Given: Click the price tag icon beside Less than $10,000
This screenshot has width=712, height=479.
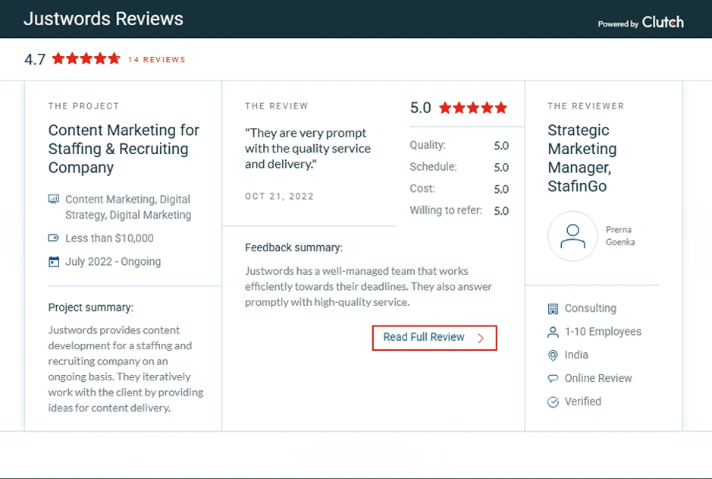Looking at the screenshot, I should 54,238.
